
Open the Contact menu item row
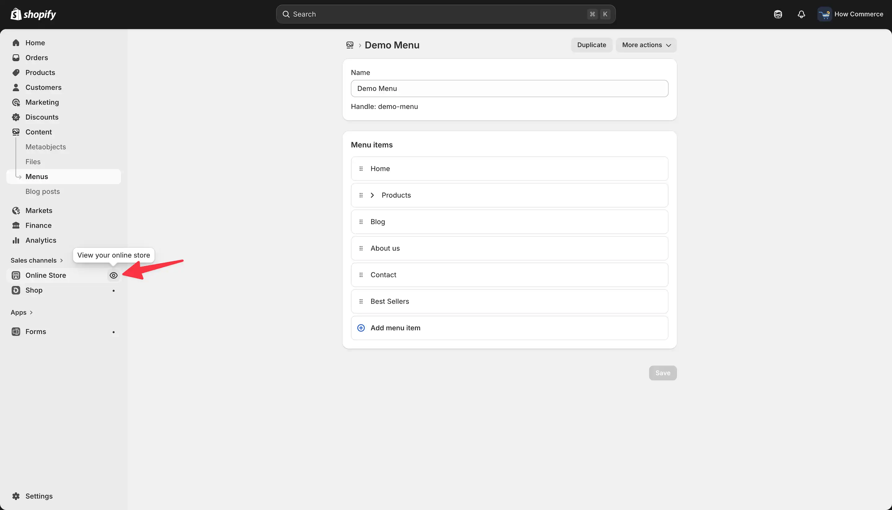click(x=509, y=275)
